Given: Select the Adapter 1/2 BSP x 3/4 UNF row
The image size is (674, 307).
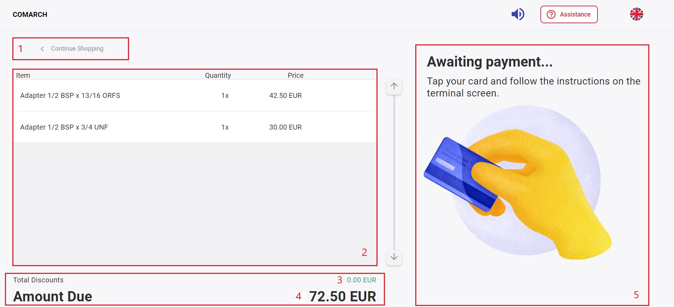Looking at the screenshot, I should pos(195,127).
